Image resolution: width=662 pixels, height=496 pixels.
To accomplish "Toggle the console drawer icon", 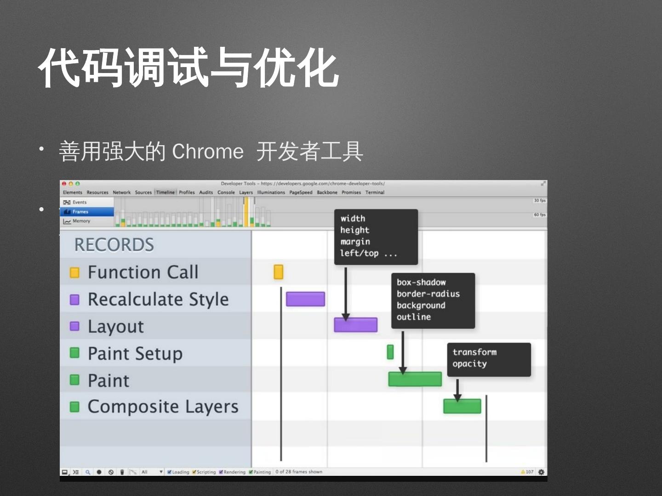I will point(76,472).
